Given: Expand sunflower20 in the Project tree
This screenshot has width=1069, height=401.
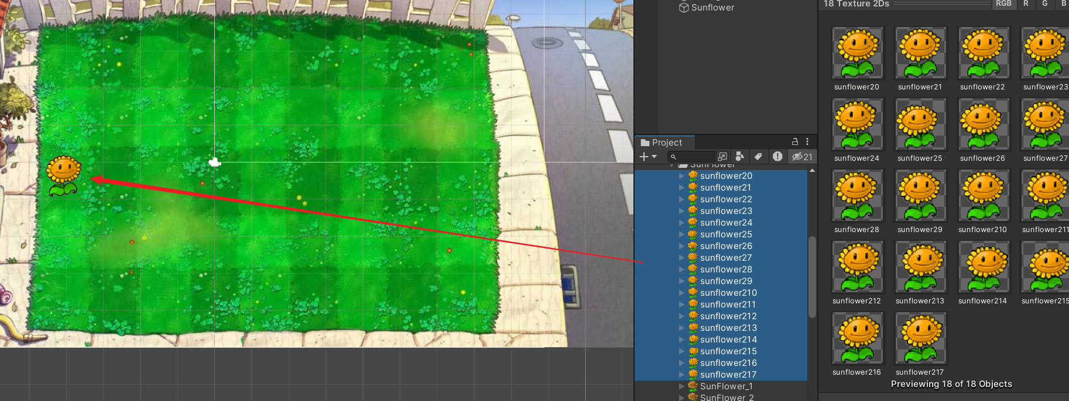Looking at the screenshot, I should pyautogui.click(x=681, y=176).
